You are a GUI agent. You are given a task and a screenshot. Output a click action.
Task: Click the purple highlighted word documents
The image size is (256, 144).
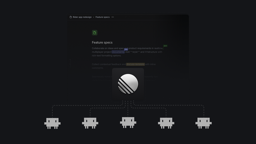pyautogui.click(x=118, y=52)
